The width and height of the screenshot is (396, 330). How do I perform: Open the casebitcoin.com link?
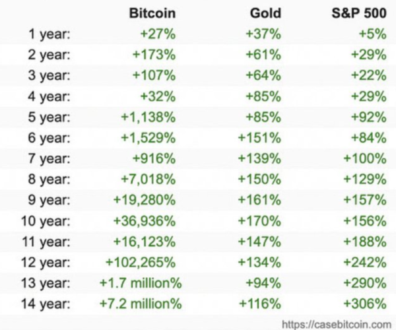pos(337,324)
